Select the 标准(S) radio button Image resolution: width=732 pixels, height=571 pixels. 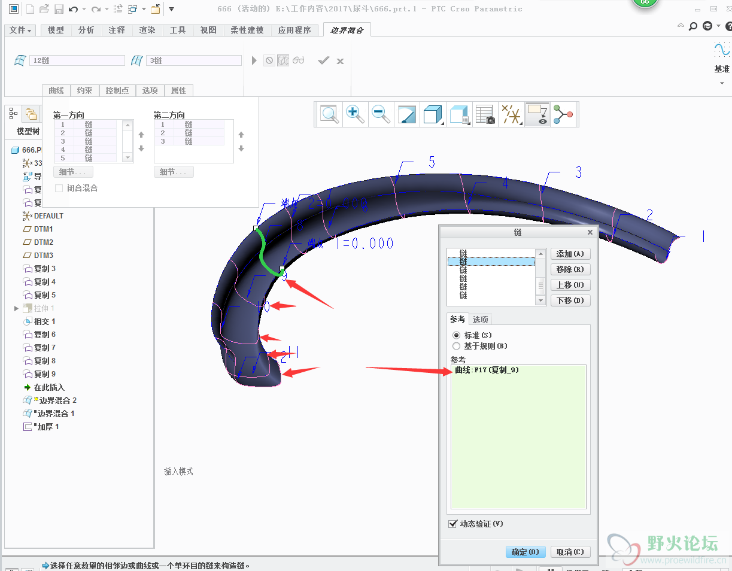coord(457,335)
